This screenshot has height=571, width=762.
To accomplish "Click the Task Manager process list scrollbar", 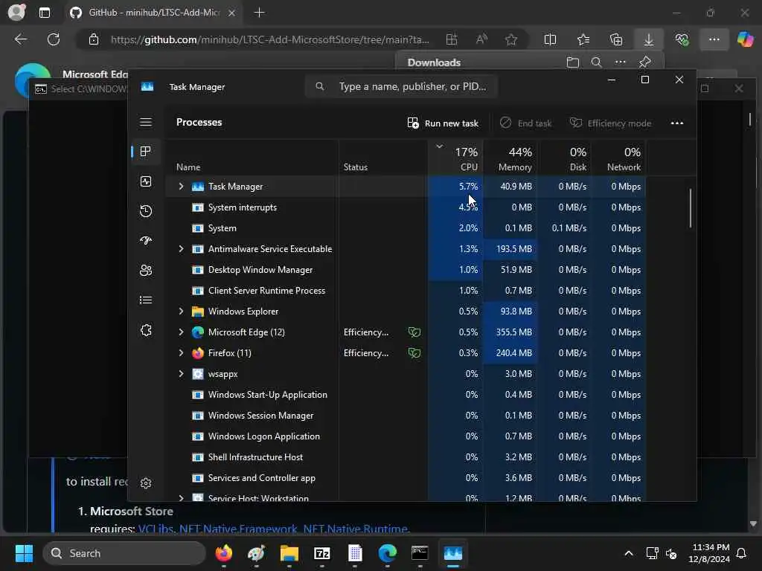I will [690, 209].
